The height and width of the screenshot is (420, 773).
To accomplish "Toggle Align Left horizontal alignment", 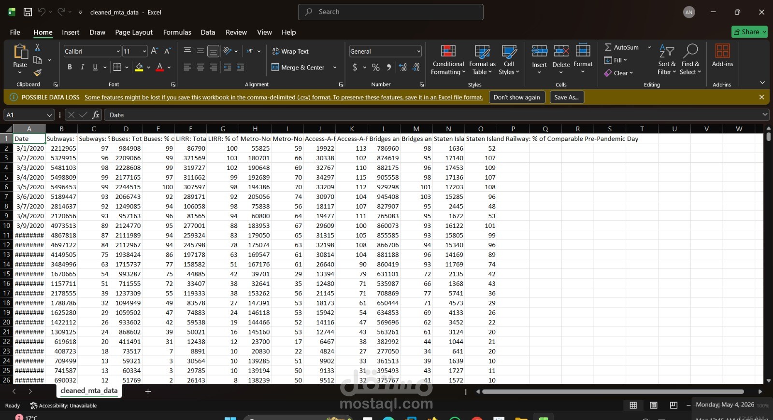I will coord(187,68).
